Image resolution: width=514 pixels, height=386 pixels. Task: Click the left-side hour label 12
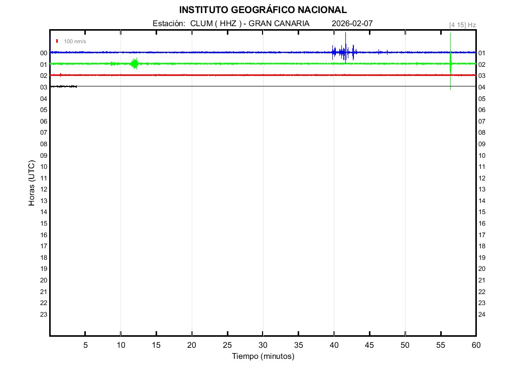pos(44,189)
